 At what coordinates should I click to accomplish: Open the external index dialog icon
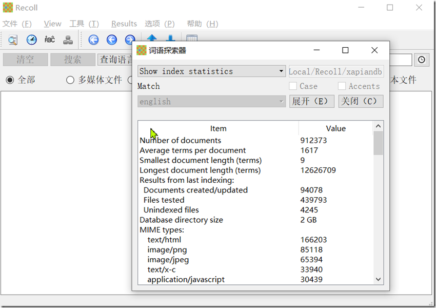coord(68,40)
